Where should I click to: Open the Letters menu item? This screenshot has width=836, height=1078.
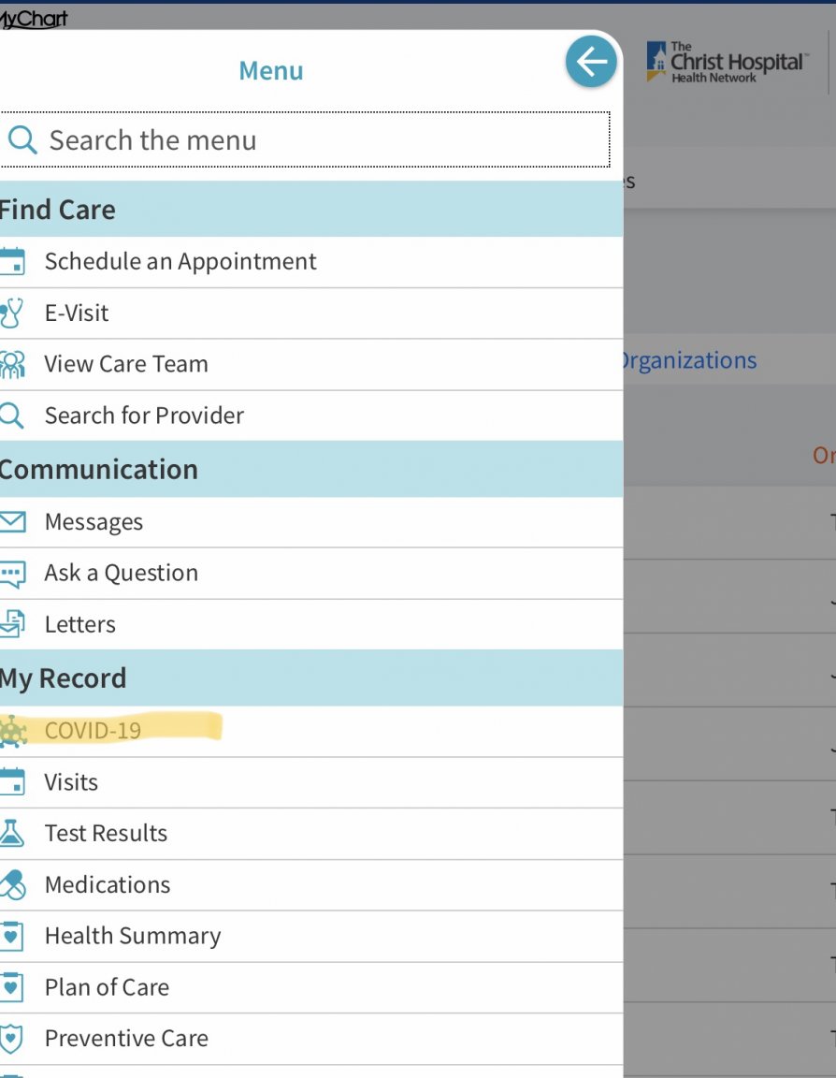[x=80, y=624]
